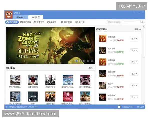
Task: Click the QQ群 96165494 notice text
Action: [x=23, y=107]
